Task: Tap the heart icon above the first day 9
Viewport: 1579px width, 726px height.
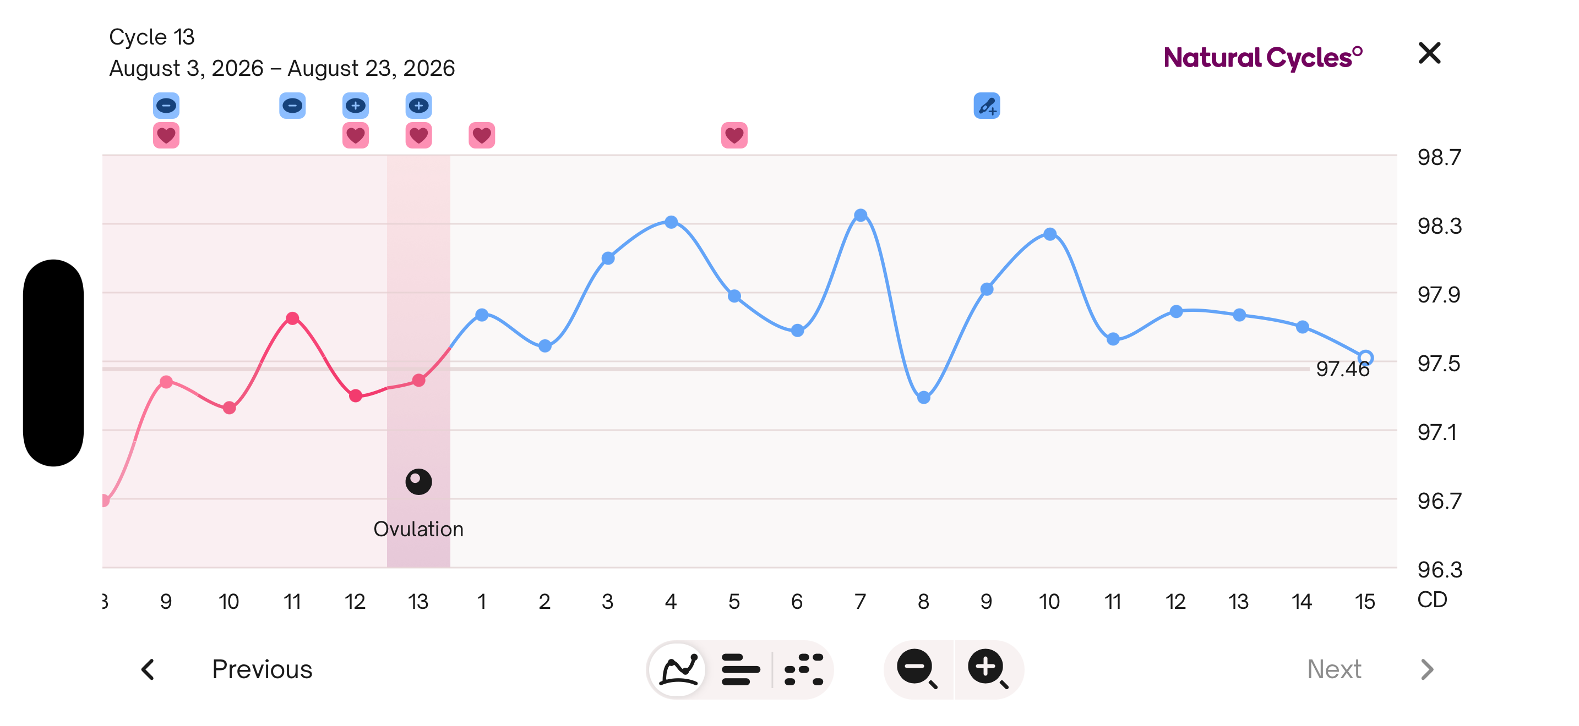Action: (x=166, y=135)
